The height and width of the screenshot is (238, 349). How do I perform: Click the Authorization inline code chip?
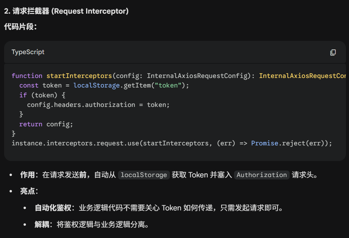[262, 175]
